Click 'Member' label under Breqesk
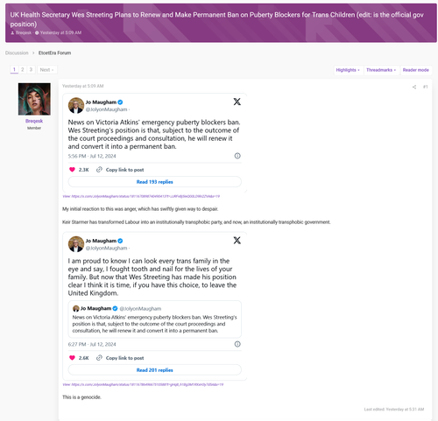438x421 pixels. point(34,128)
